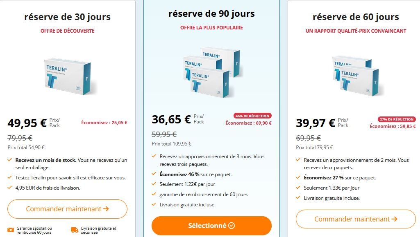Select the réserve de 90 jours heading
Screen dimensions: 420x237
(211, 13)
